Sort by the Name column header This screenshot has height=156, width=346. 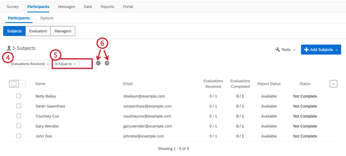40,84
